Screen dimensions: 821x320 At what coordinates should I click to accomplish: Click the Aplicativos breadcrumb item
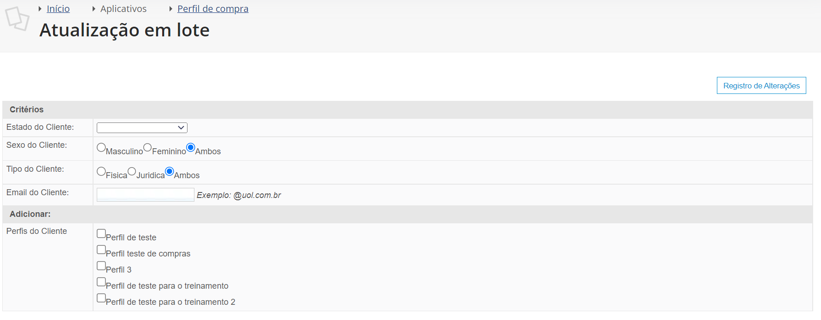pos(123,9)
